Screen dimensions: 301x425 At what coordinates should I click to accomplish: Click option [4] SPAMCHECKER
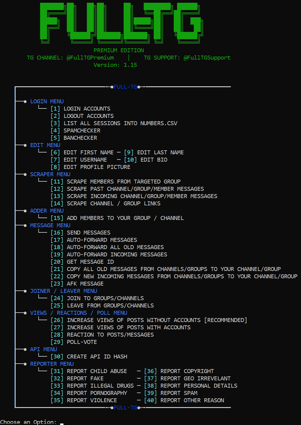(75, 131)
